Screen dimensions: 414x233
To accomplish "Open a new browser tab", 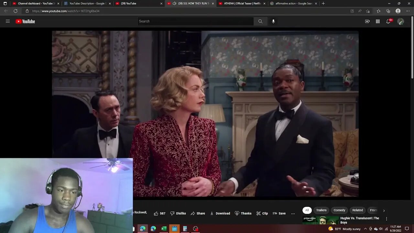I will coord(323,3).
